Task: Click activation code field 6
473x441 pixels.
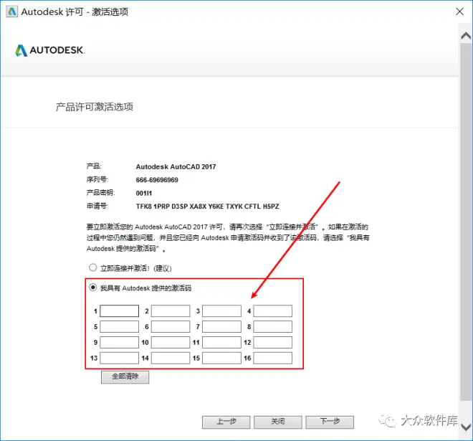Action: click(171, 326)
